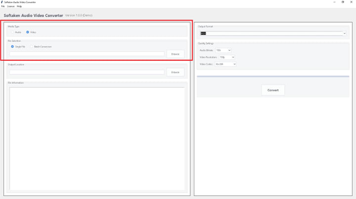Click inside the File Information box
The height and width of the screenshot is (199, 356).
pos(97,138)
